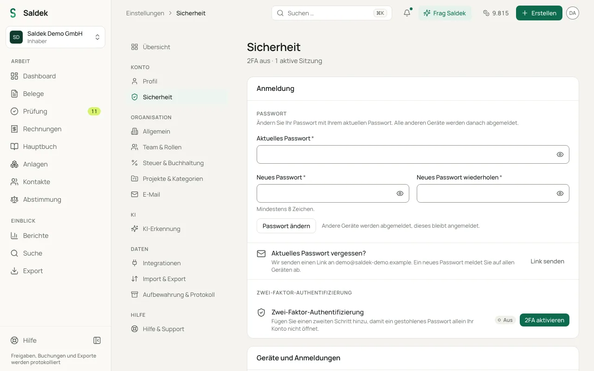
Task: View Berichte in the sidebar
Action: (x=56, y=236)
